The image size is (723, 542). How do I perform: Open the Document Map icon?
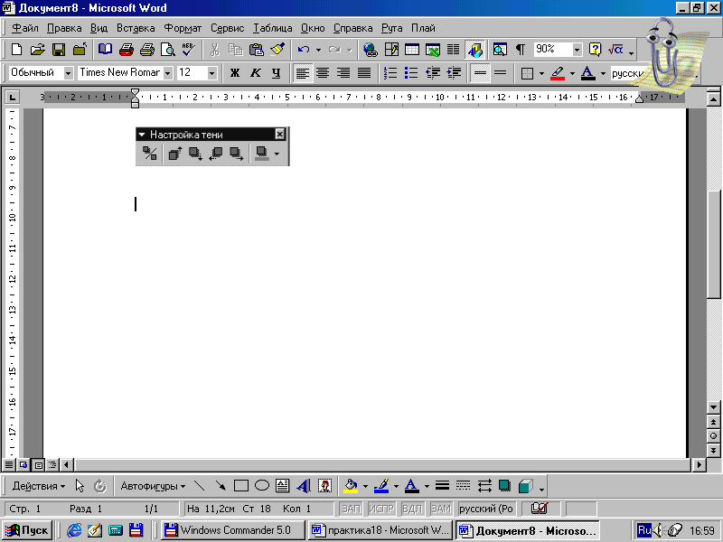coord(500,50)
